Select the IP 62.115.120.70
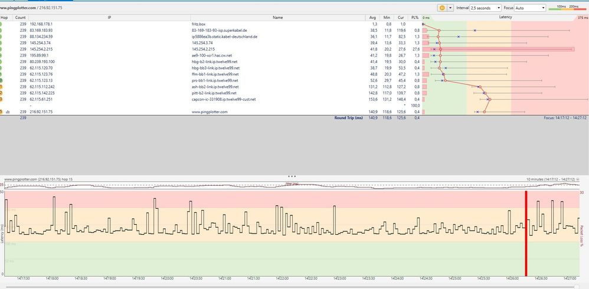Screen dimensions: 589x289 point(41,68)
